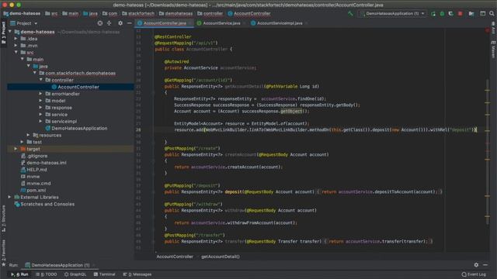
Task: Open the Messages tool window tab
Action: 137,274
